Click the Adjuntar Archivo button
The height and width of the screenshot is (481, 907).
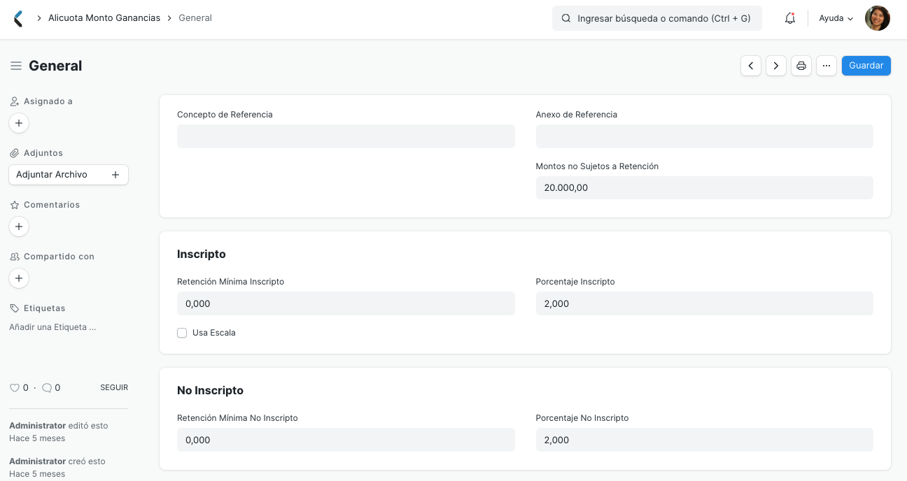coord(69,175)
